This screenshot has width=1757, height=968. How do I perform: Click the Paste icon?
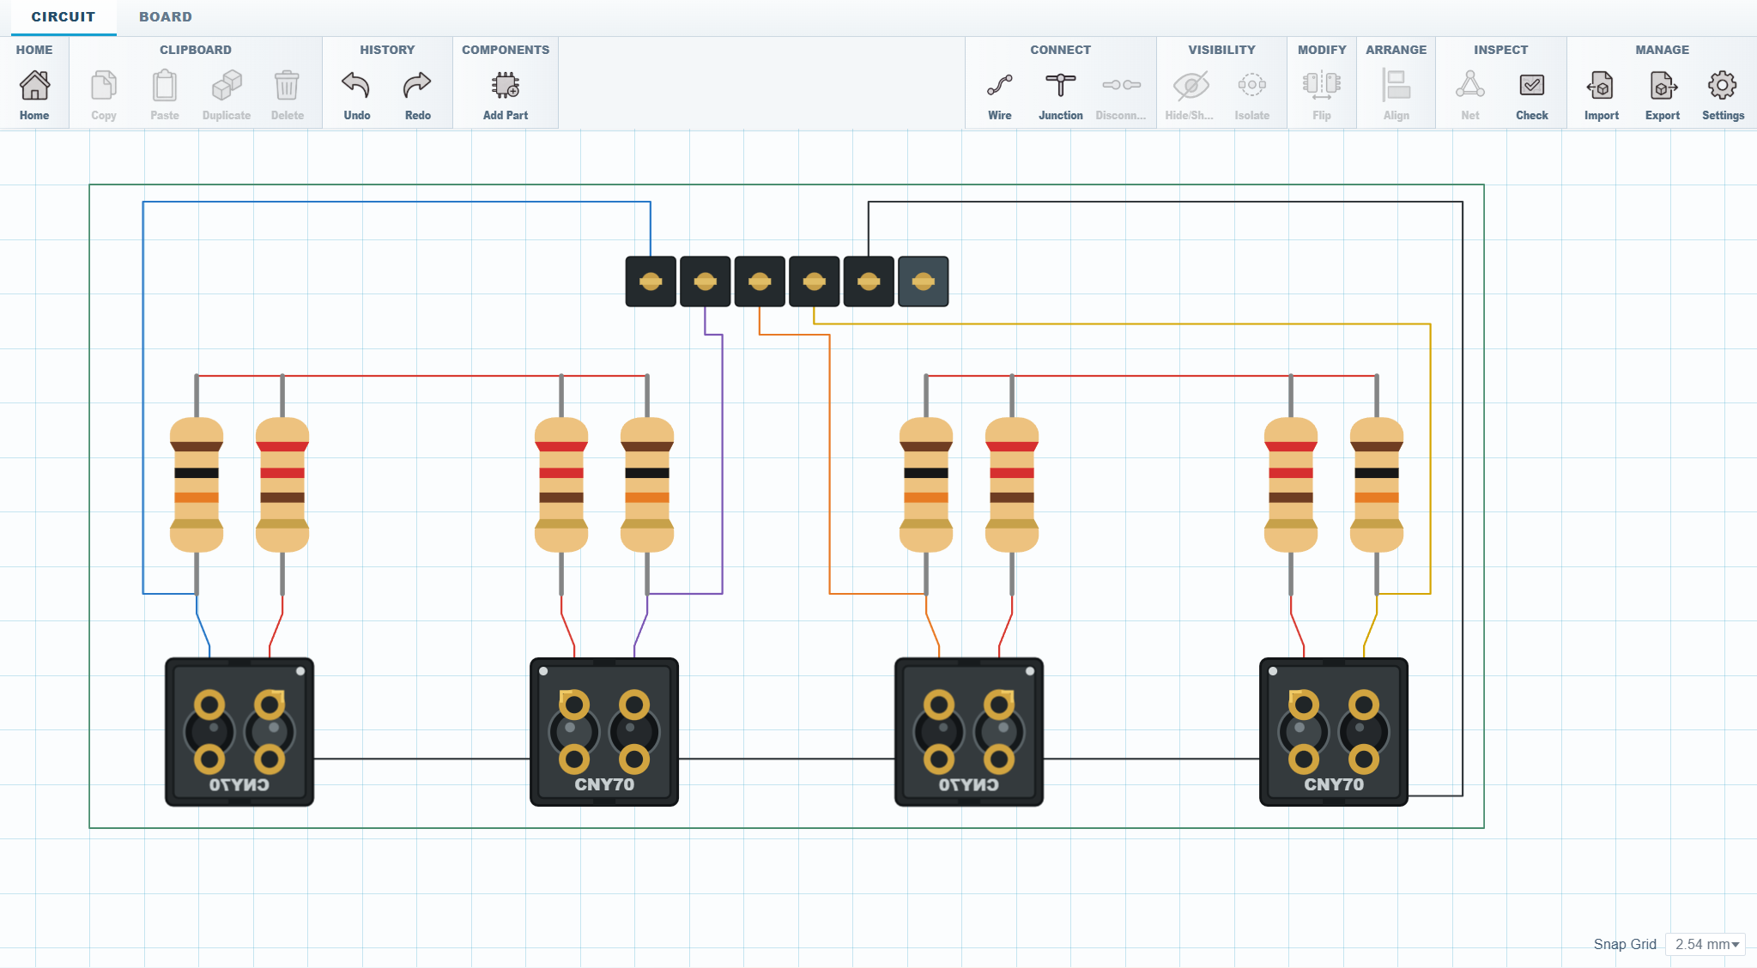[165, 86]
